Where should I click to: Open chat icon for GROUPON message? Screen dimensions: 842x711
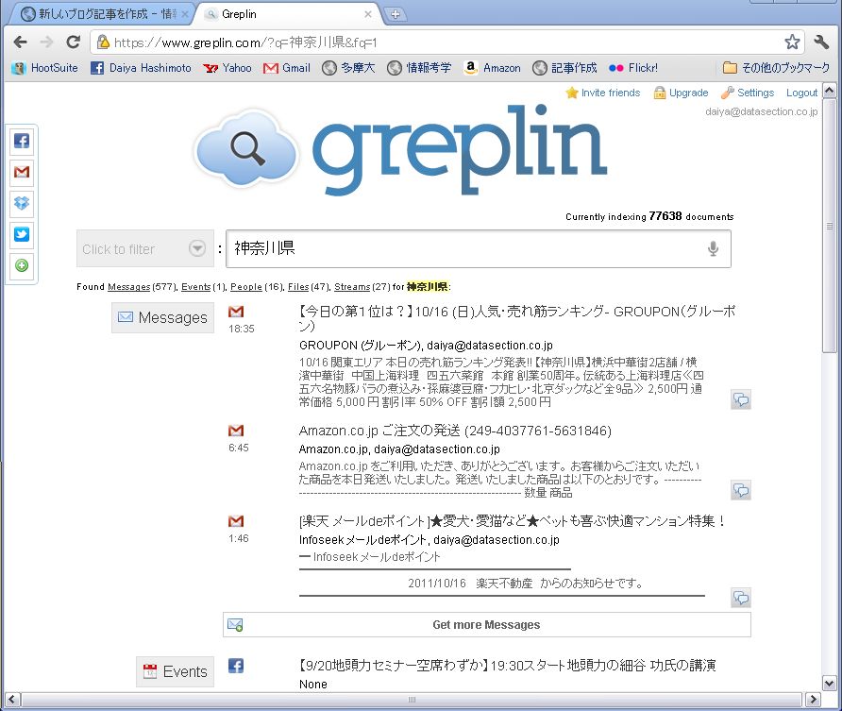741,400
